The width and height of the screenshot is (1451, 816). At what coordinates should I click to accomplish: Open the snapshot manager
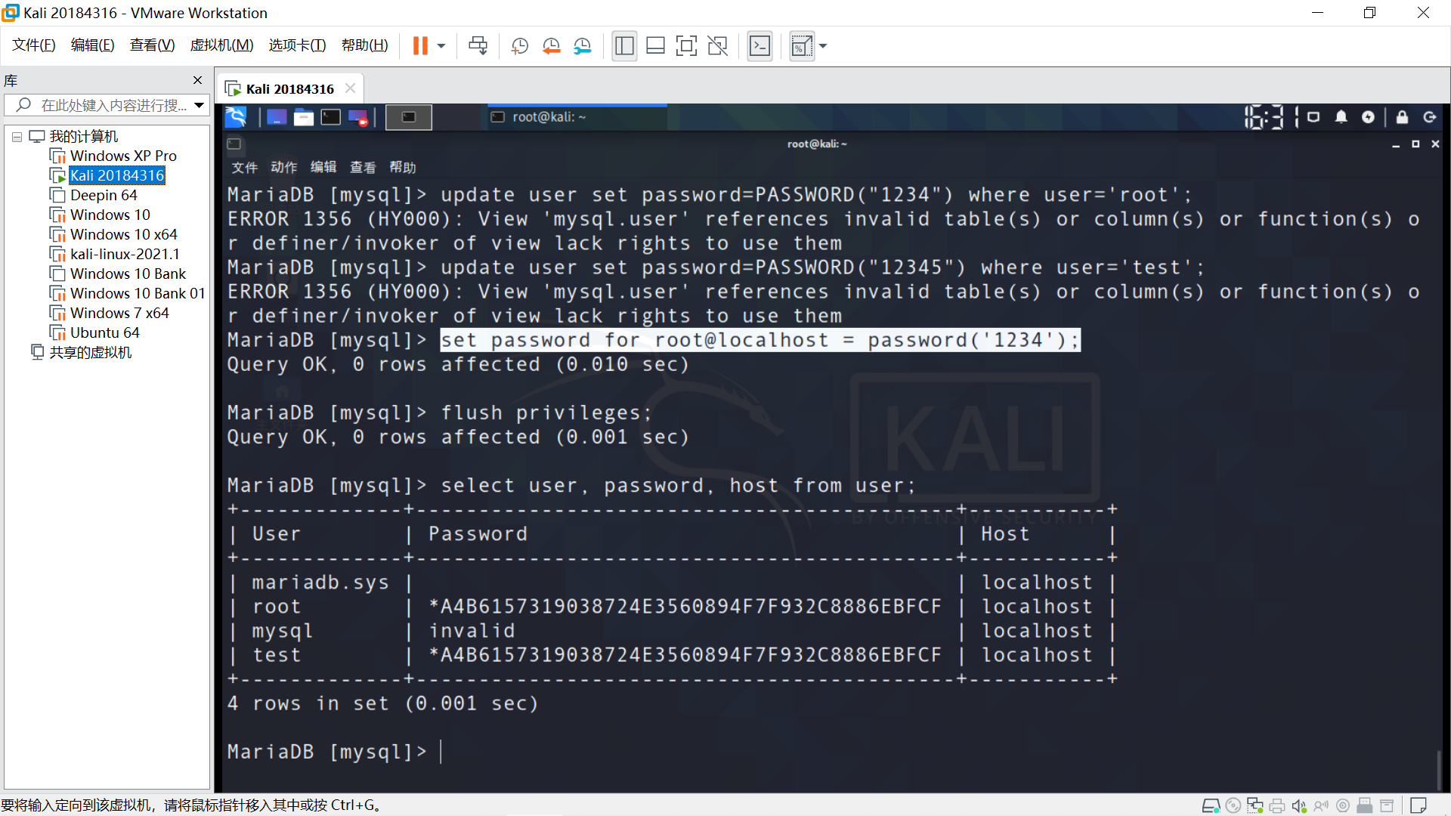[x=582, y=46]
